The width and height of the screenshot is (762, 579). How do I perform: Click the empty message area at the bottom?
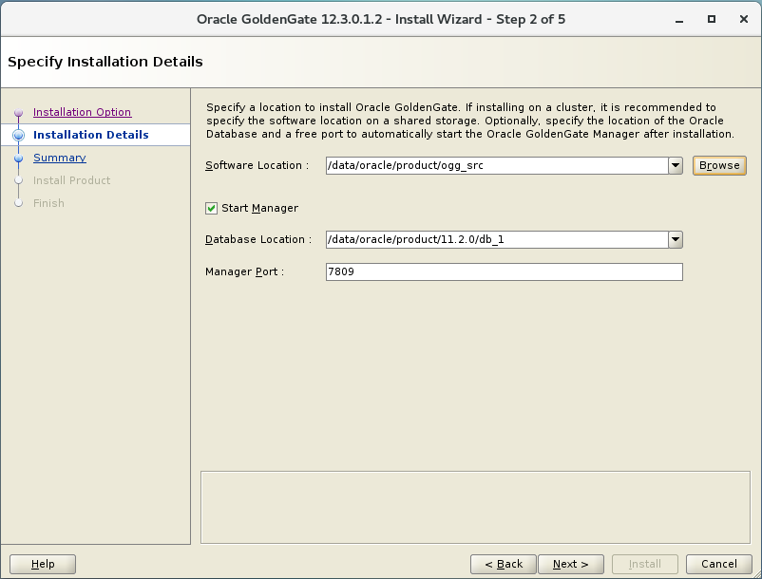pyautogui.click(x=475, y=507)
